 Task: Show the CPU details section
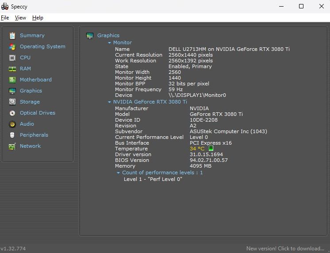(25, 57)
